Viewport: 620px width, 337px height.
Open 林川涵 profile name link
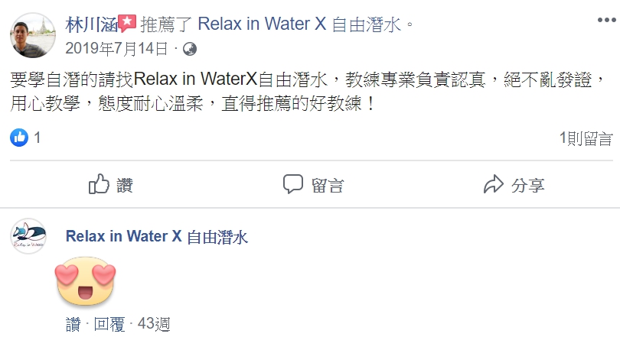point(92,25)
